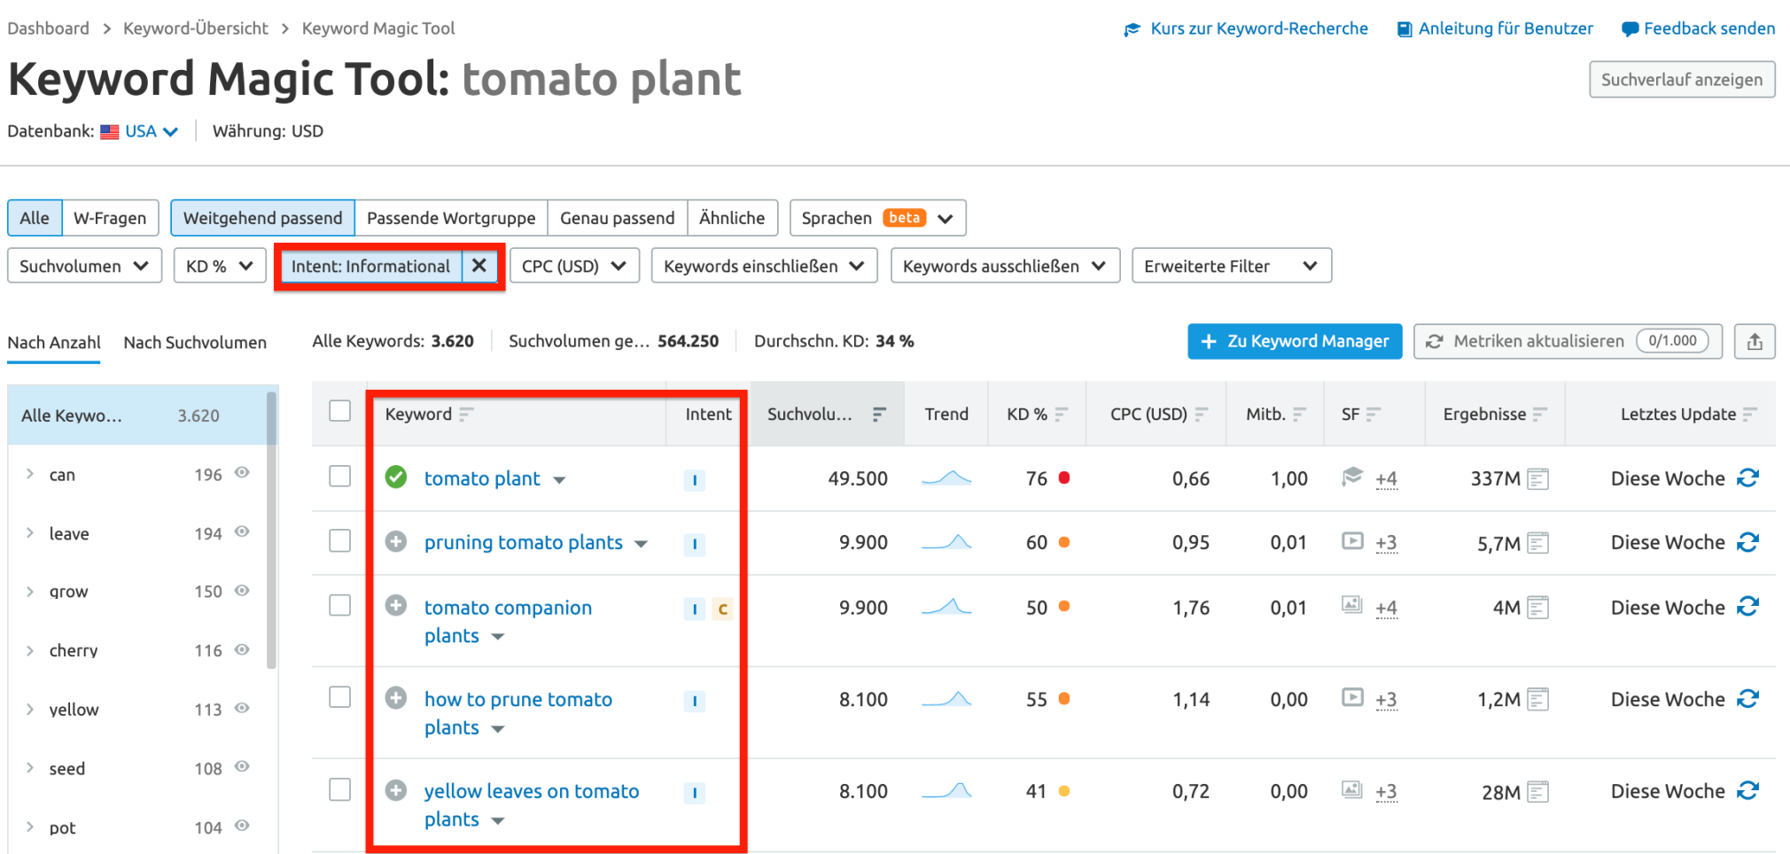
Task: Open SERP view icon for 1,2M results
Action: tap(1538, 700)
